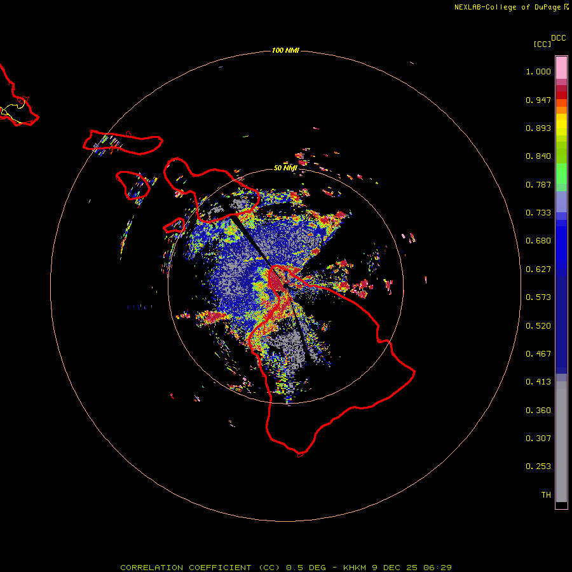Click the 100 NMI range ring label
Viewport: 572px width, 572px height.
point(285,50)
